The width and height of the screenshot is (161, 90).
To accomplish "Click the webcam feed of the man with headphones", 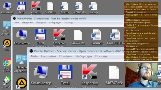I will 141,75.
